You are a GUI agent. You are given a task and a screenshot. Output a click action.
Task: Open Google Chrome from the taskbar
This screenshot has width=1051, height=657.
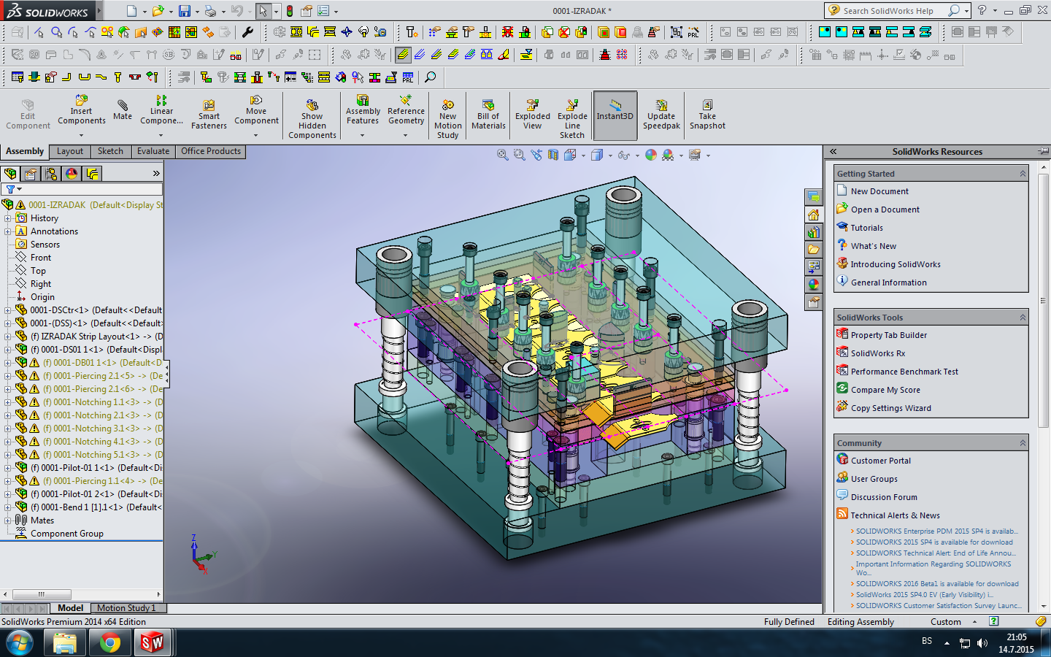tap(109, 642)
